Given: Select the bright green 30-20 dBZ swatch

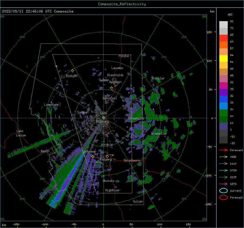Looking at the screenshot, I should click(223, 113).
